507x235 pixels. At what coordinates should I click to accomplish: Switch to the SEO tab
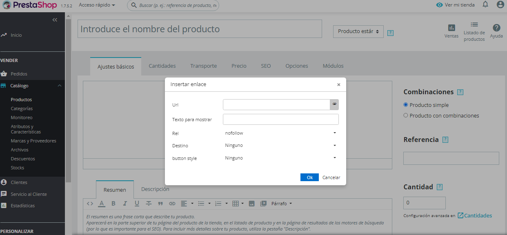pyautogui.click(x=266, y=66)
